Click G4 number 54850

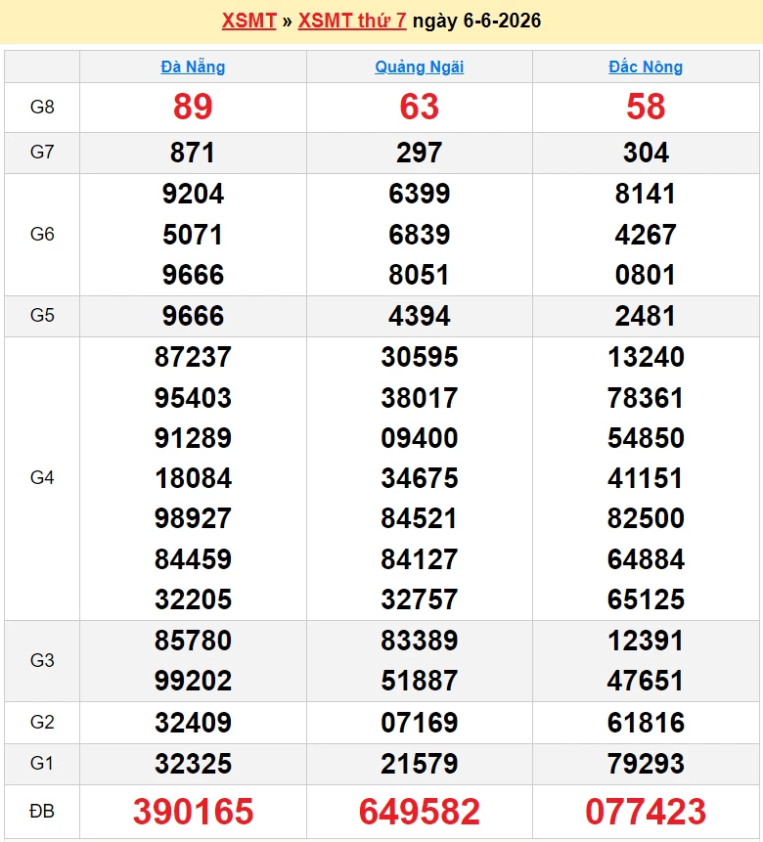[646, 438]
